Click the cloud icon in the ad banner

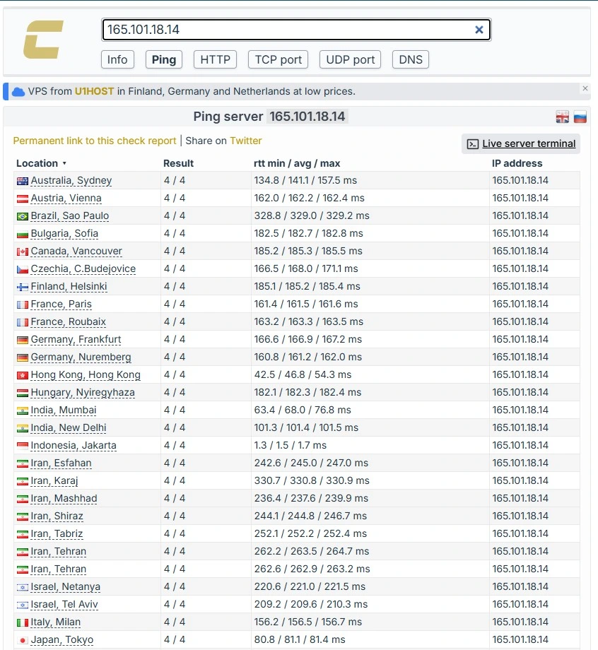18,92
